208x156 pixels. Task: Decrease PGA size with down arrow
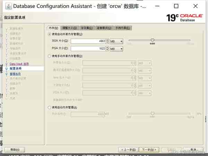[x=107, y=51]
